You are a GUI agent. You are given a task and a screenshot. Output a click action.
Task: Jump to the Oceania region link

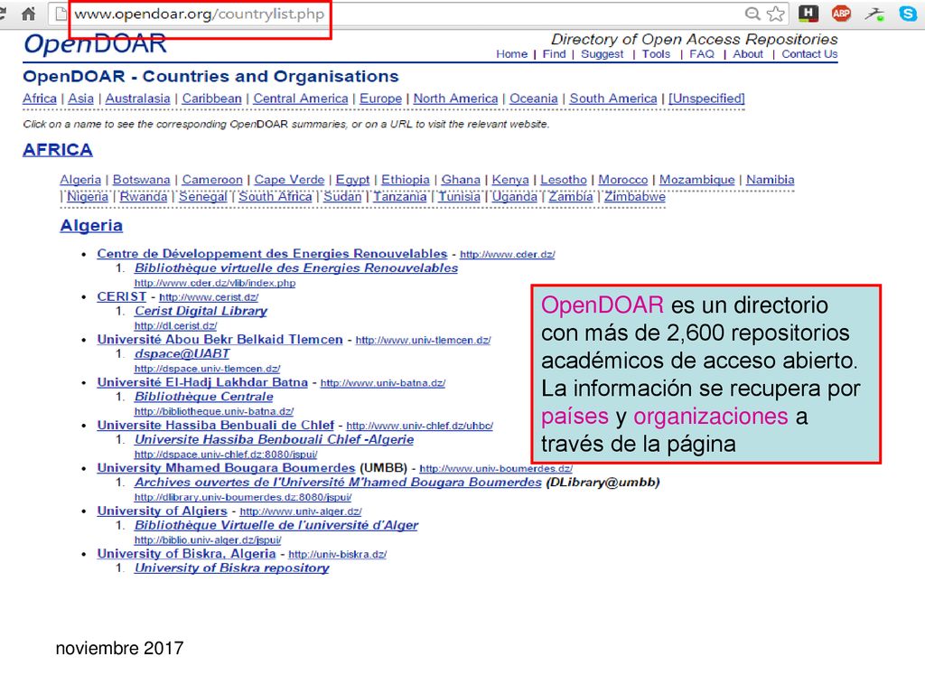[533, 98]
